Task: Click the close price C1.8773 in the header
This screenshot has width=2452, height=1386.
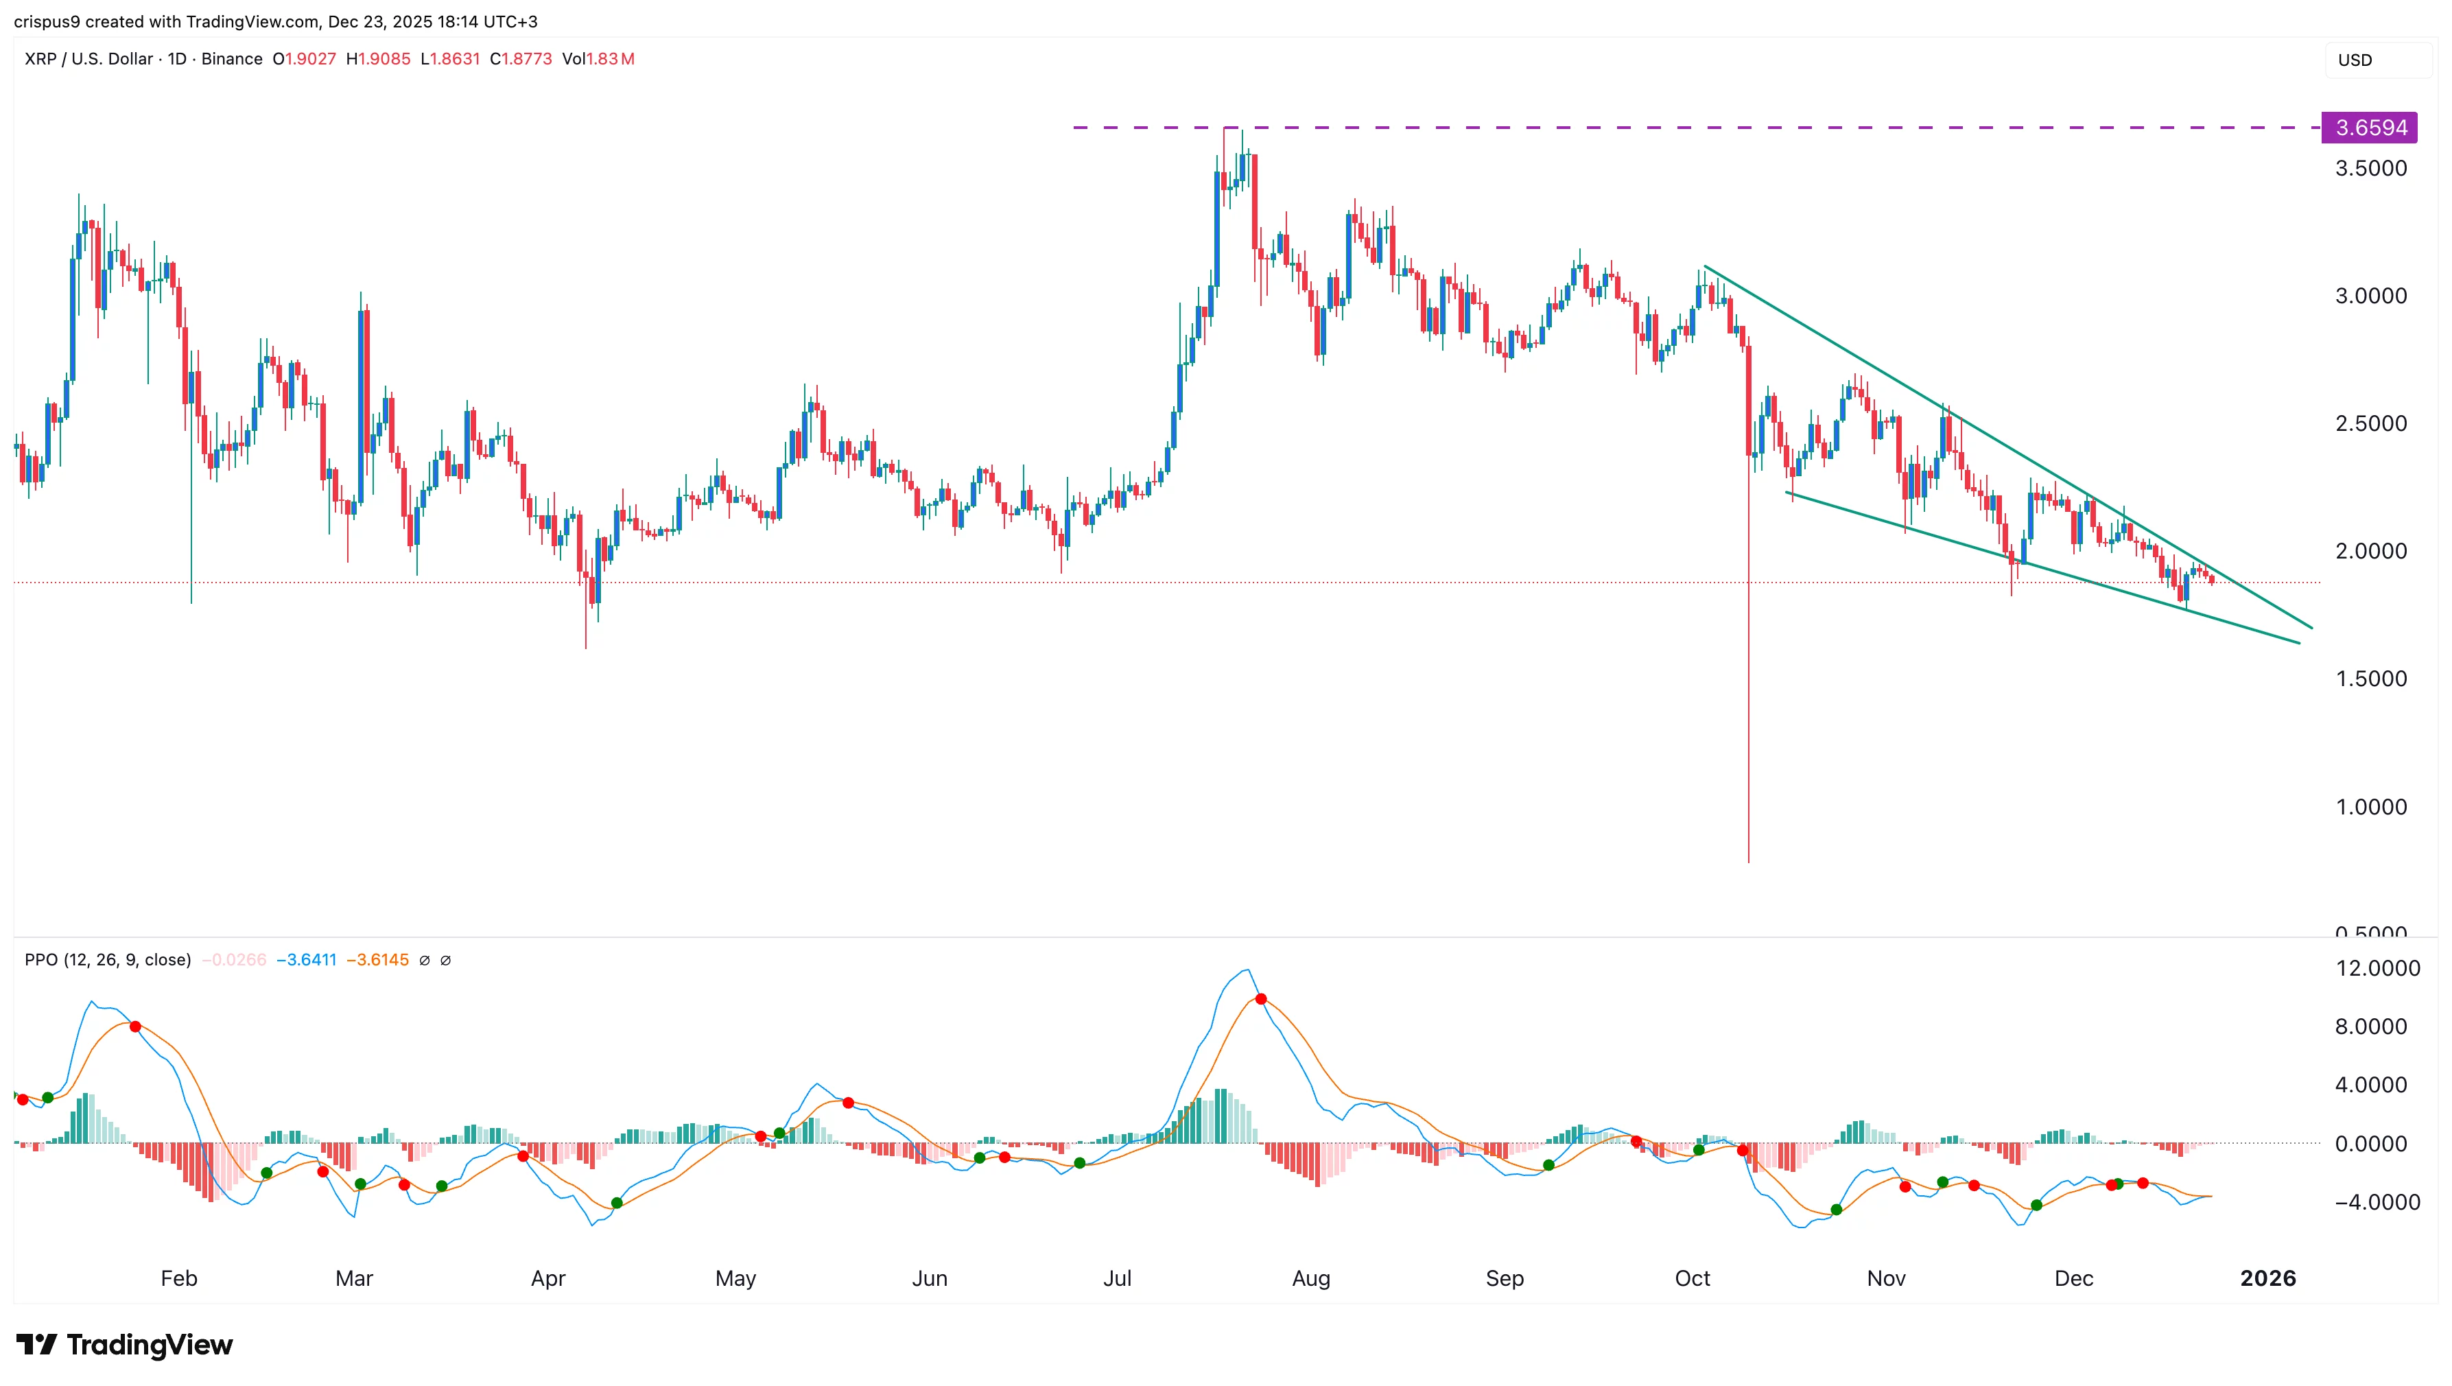Action: click(521, 59)
